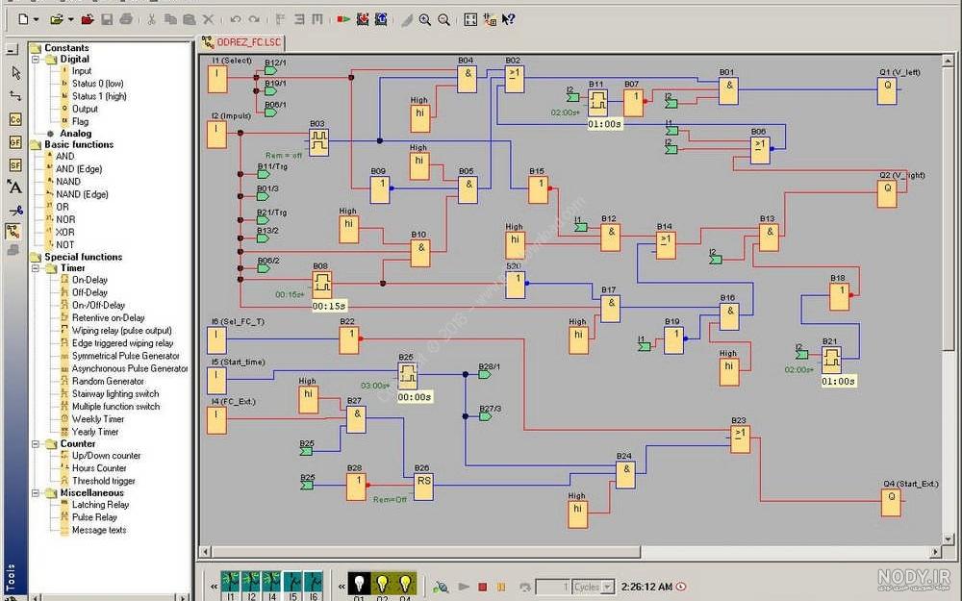This screenshot has height=601, width=962.
Task: Collapse the Digital tree folder
Action: coord(36,60)
